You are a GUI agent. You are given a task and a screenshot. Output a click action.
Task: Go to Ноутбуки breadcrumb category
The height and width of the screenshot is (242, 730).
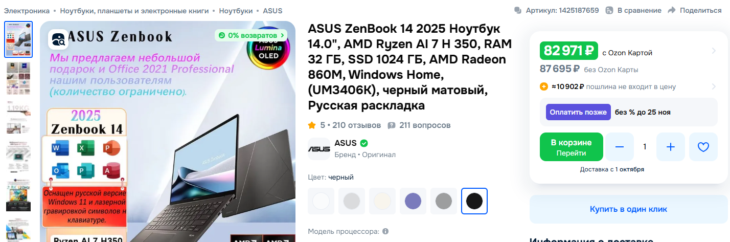coord(236,10)
